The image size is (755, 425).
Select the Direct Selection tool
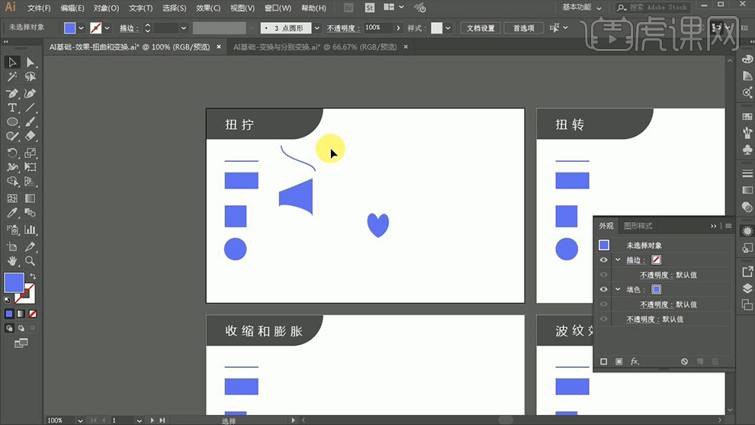tap(31, 63)
